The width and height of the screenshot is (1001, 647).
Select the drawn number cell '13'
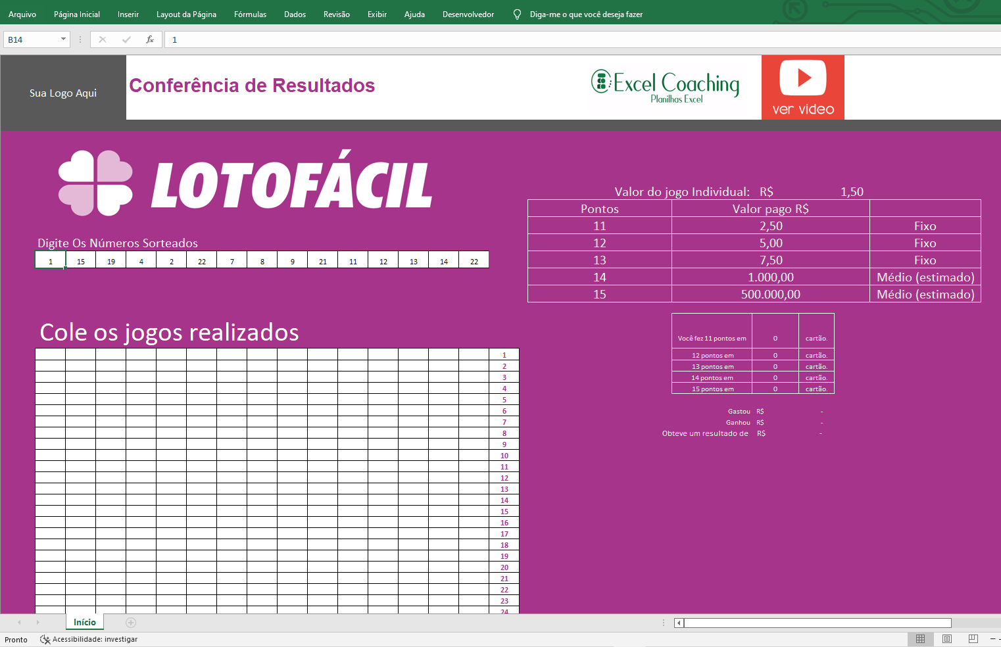(x=414, y=261)
